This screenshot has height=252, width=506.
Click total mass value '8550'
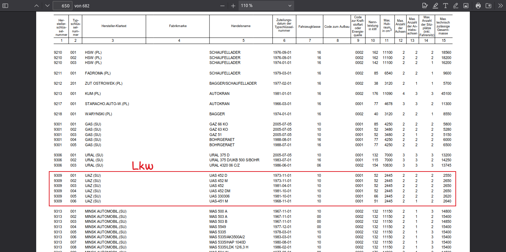pyautogui.click(x=447, y=114)
